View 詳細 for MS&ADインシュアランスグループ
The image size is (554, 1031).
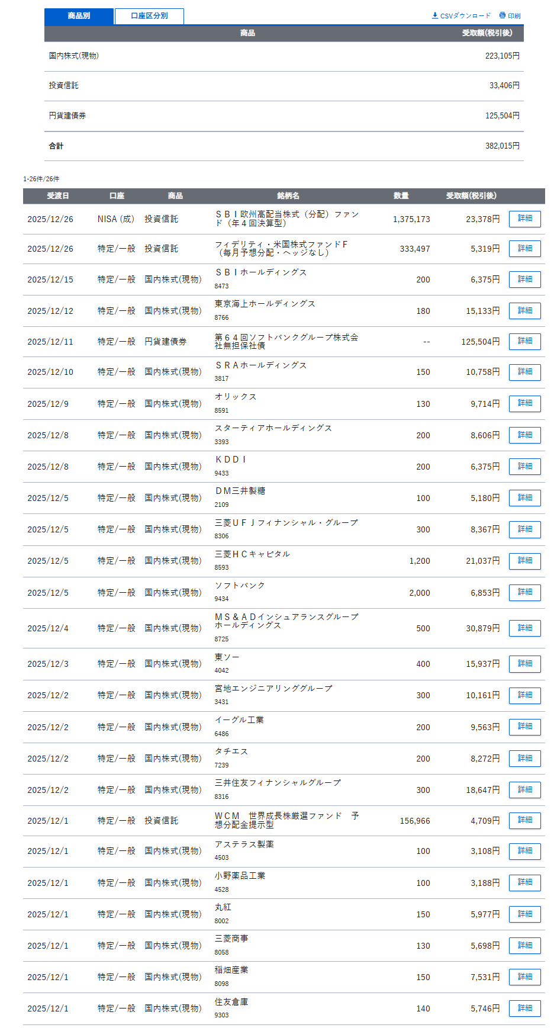524,628
